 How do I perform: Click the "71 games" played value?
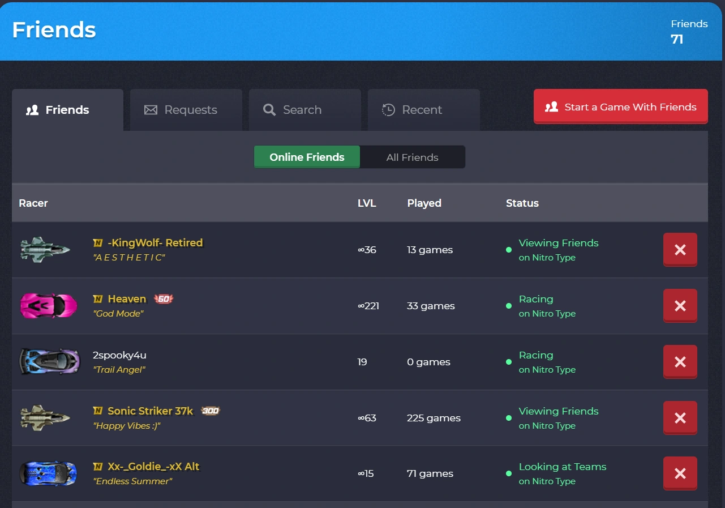pyautogui.click(x=430, y=473)
